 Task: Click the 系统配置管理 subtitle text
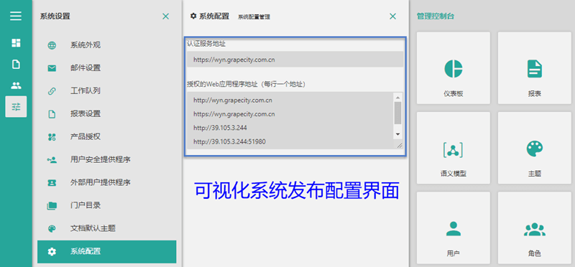pyautogui.click(x=254, y=17)
